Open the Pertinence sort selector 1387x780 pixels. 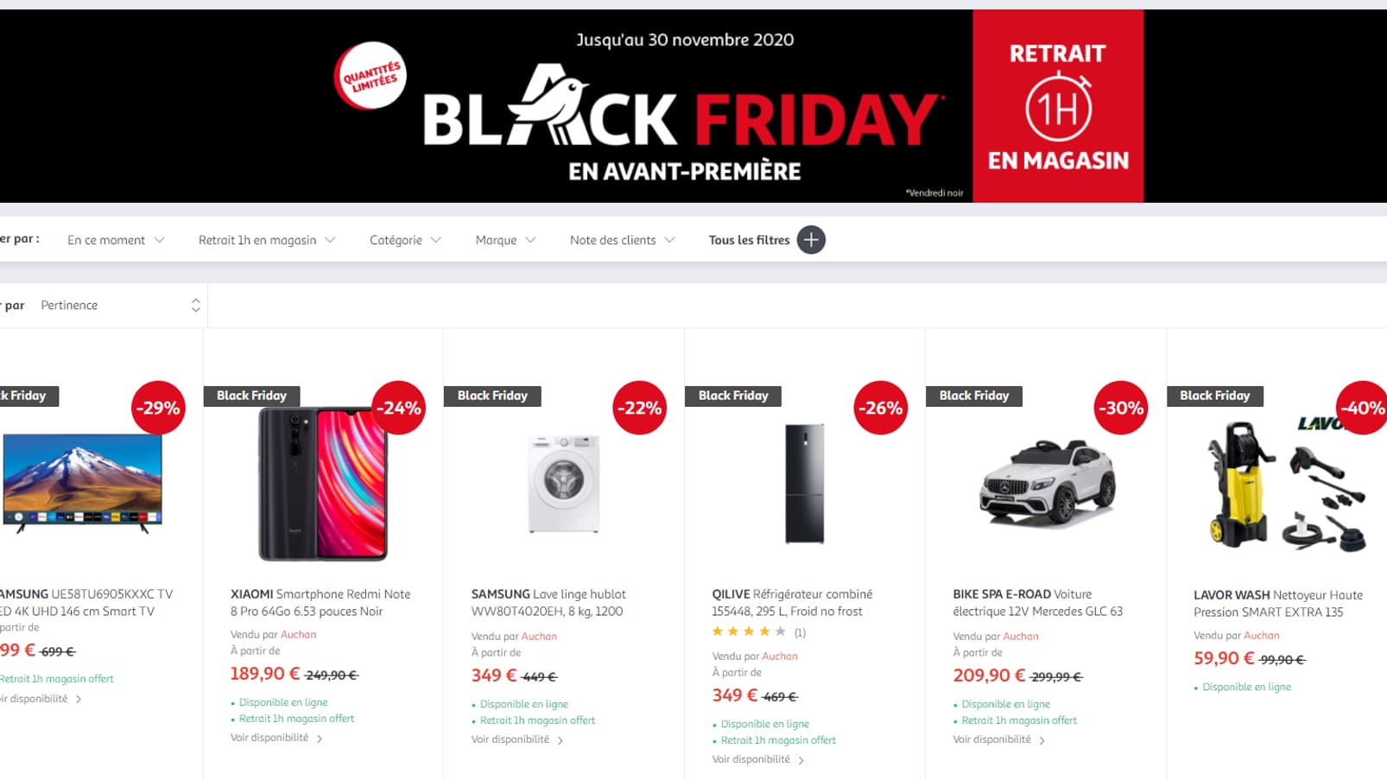(119, 306)
